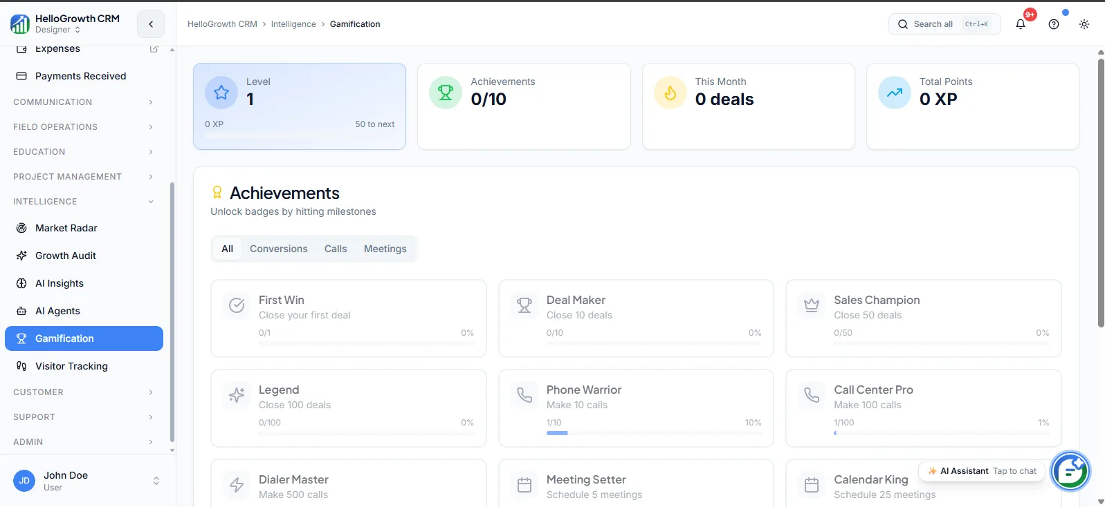Click the Search all field
The height and width of the screenshot is (507, 1105).
944,24
